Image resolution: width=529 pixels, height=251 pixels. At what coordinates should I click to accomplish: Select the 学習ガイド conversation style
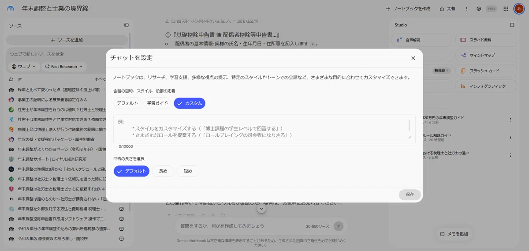click(157, 103)
